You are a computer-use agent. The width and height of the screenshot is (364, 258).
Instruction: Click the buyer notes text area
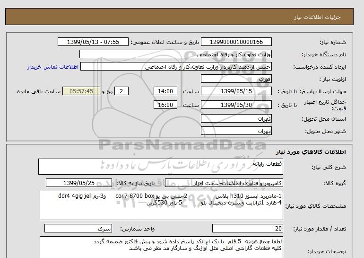coord(161,247)
